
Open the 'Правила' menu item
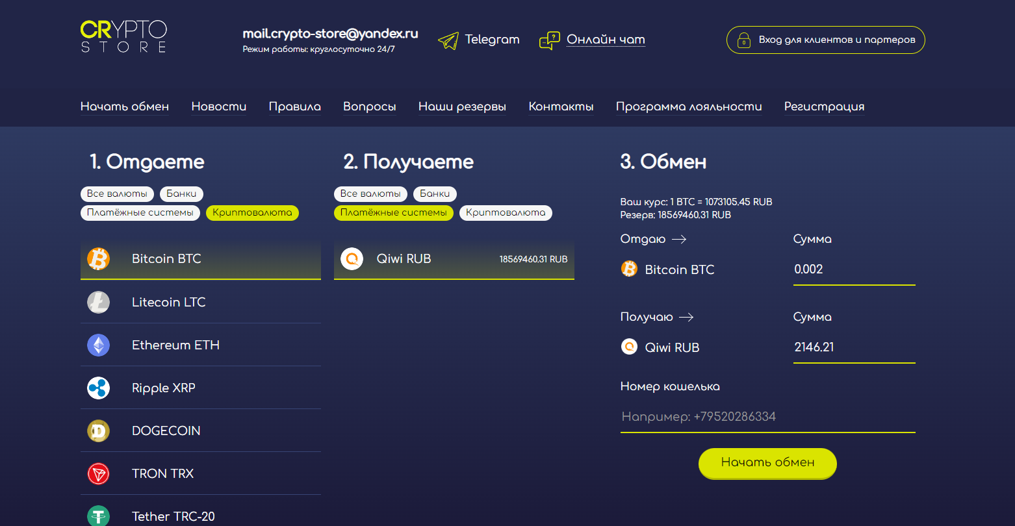tap(295, 106)
